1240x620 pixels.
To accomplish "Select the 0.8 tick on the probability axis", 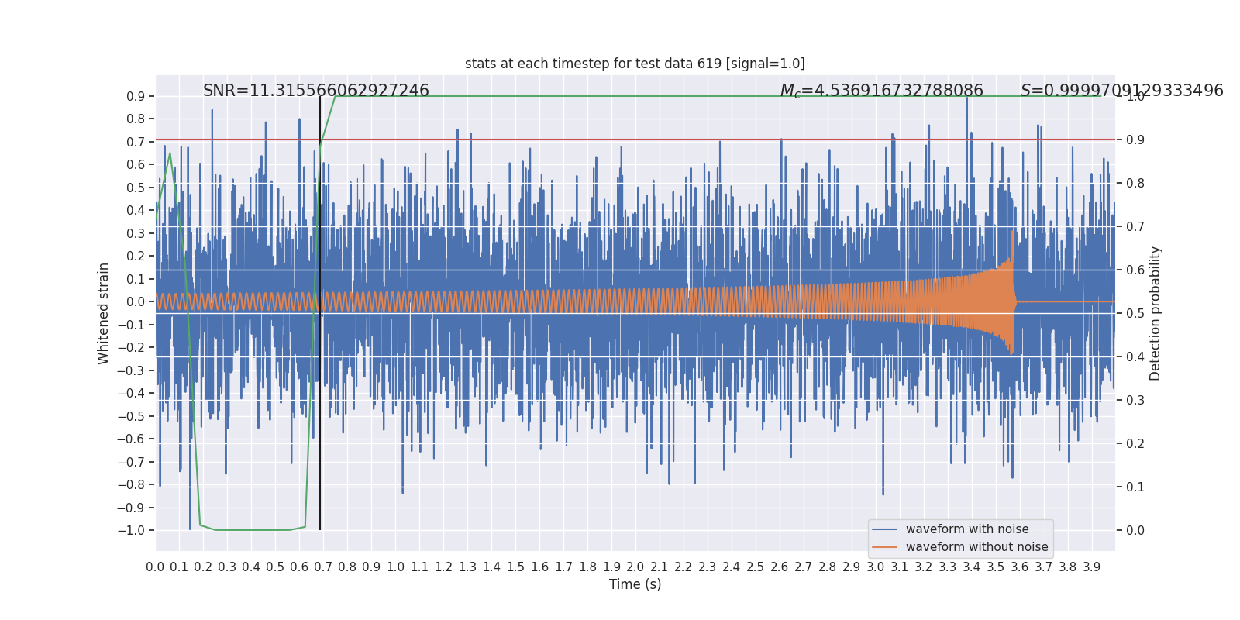I will [x=1135, y=184].
